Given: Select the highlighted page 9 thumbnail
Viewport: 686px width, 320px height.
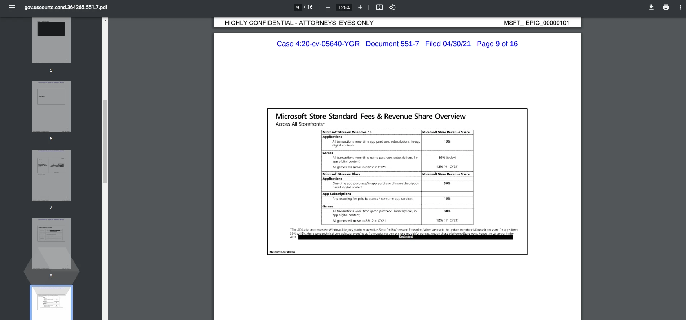Looking at the screenshot, I should tap(51, 302).
